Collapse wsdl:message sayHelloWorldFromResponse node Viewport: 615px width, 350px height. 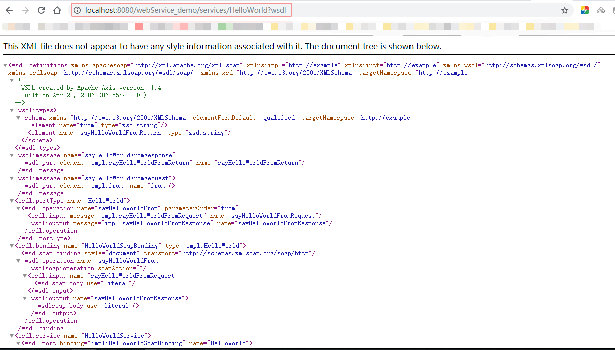click(11, 155)
